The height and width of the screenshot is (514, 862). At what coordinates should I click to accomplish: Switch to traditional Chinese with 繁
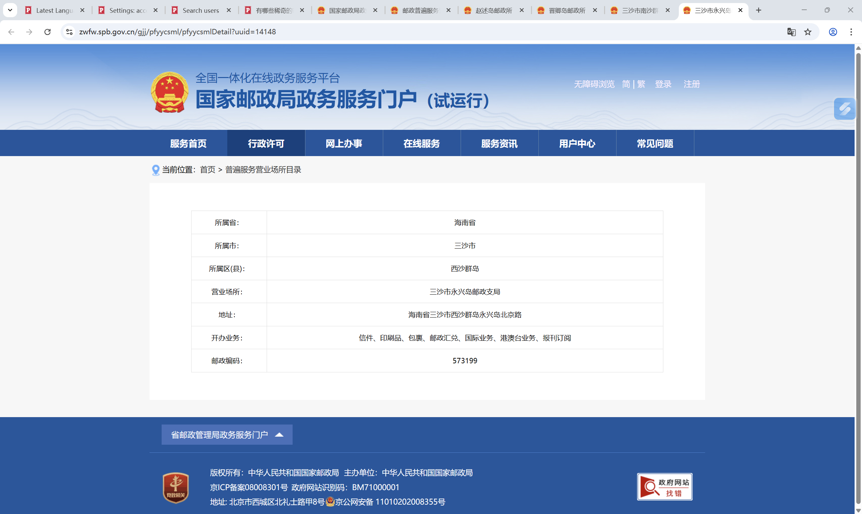coord(641,84)
